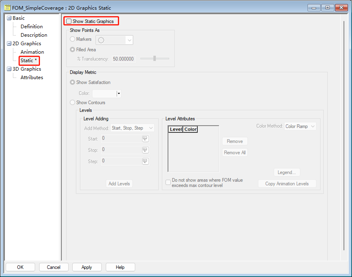Open the Show Satisfaction color picker
This screenshot has height=277, width=352.
click(119, 94)
